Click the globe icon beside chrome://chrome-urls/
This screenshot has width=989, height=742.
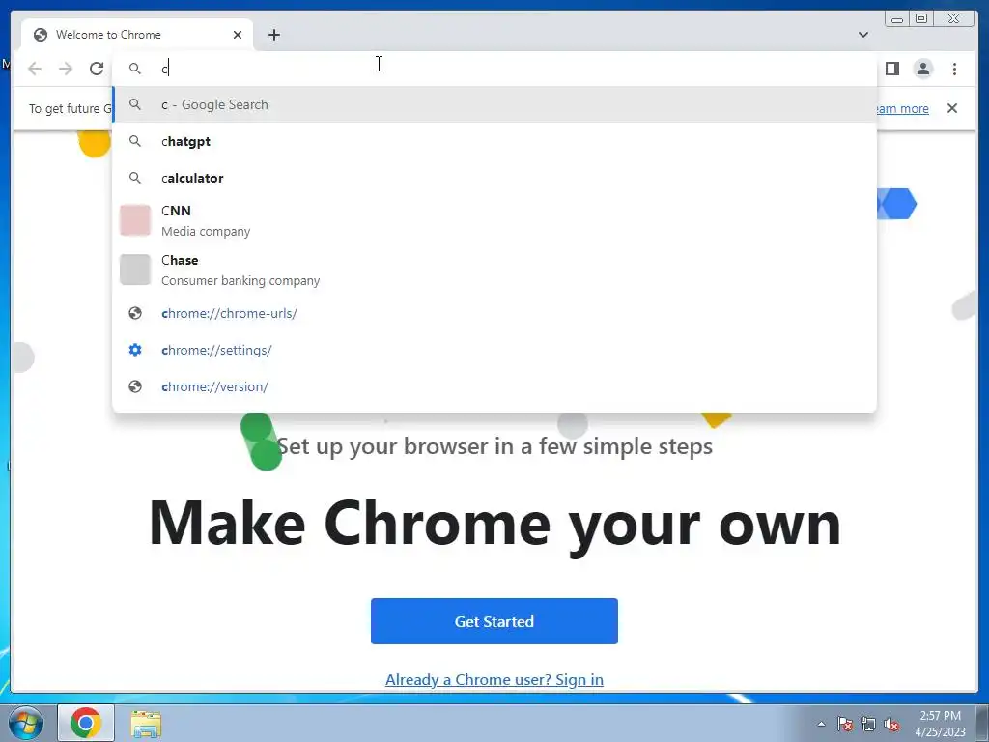[135, 313]
